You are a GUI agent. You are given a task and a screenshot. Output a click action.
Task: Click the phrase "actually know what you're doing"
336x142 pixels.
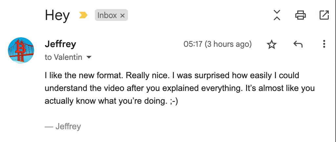click(x=104, y=101)
